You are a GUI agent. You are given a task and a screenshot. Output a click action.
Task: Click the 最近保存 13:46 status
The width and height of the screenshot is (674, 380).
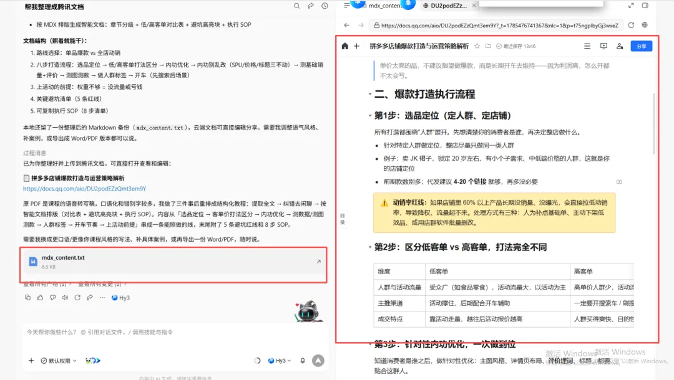[516, 46]
